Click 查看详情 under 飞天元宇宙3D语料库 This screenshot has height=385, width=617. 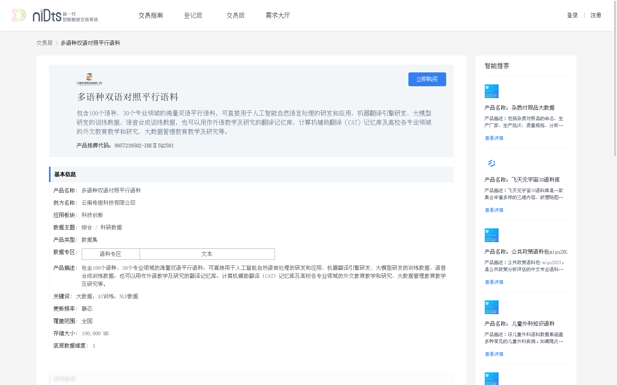tap(494, 210)
